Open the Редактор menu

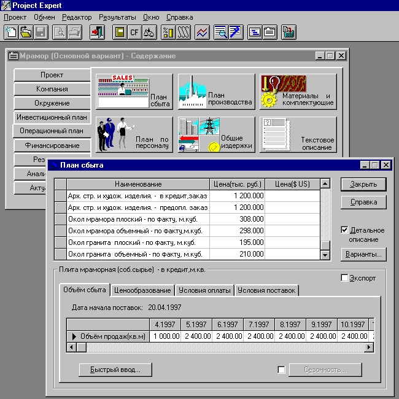[x=77, y=17]
